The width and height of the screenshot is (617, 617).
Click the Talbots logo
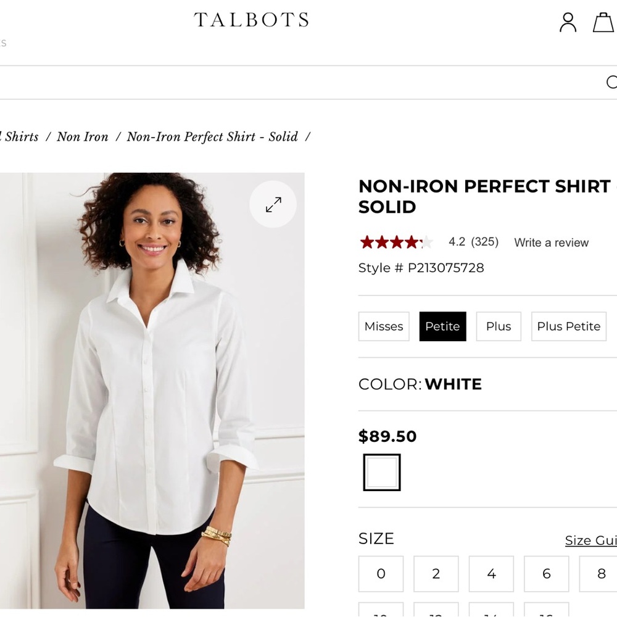click(x=251, y=20)
